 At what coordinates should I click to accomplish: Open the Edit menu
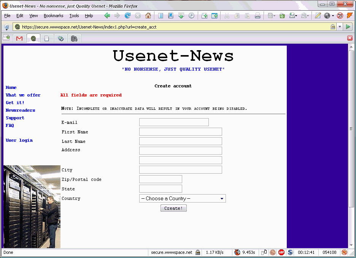[x=20, y=16]
